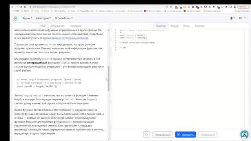The width and height of the screenshot is (251, 141).
Task: Open the chat bot assistant icon
Action: [x=244, y=134]
